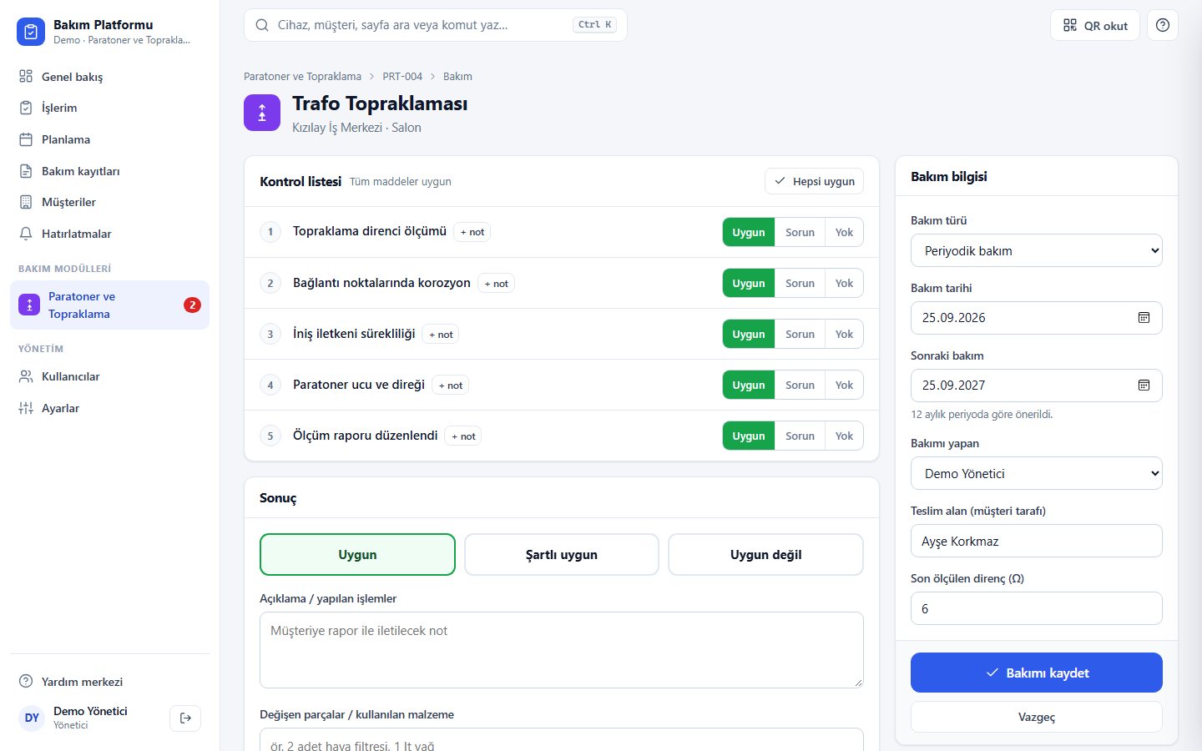The width and height of the screenshot is (1202, 751).
Task: Open the Bakımı yapan dropdown
Action: pos(1037,473)
